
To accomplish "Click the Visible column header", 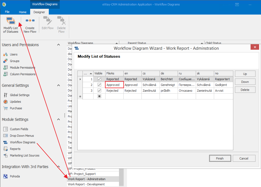I will coord(99,73).
